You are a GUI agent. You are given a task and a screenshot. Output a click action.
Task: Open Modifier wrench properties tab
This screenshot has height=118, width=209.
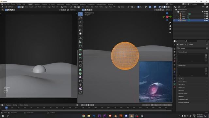[x=174, y=72]
